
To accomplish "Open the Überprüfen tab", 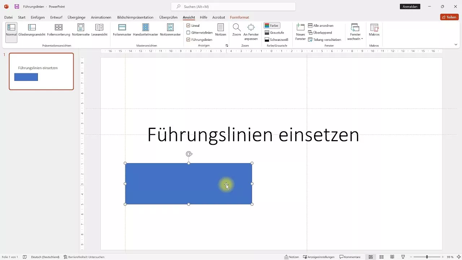I will pyautogui.click(x=169, y=17).
